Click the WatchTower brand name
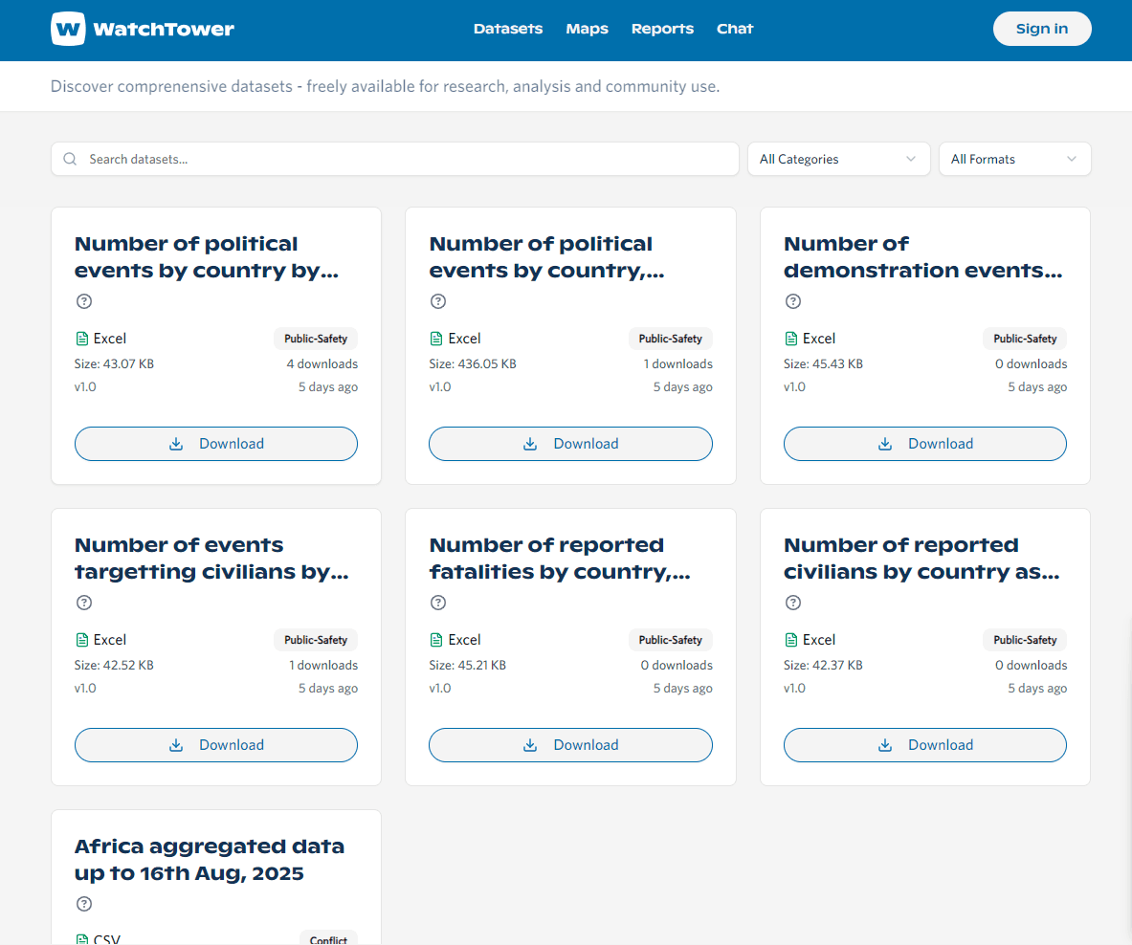Screen dimensions: 1132x945 click(164, 29)
